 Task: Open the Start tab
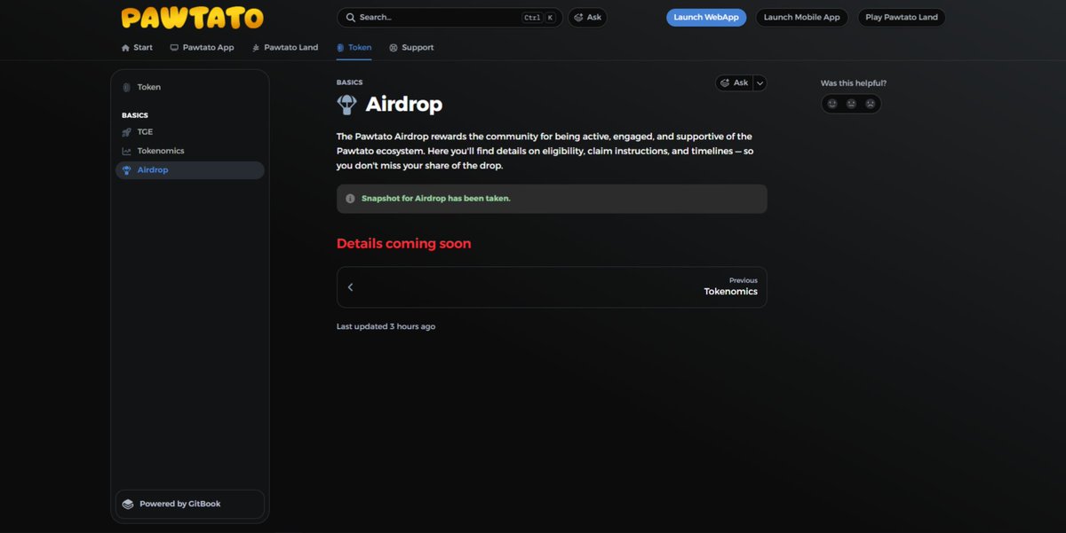pos(137,48)
